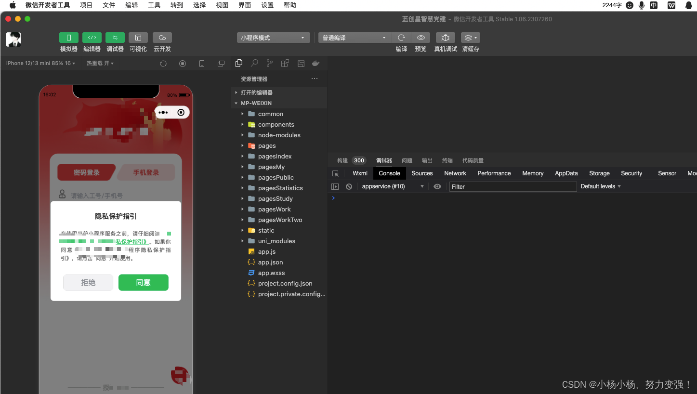
Task: Click the element inspect picker icon
Action: click(x=335, y=173)
